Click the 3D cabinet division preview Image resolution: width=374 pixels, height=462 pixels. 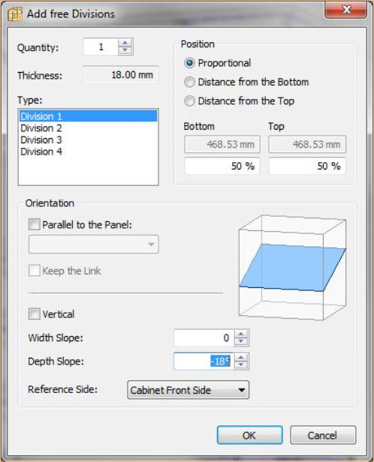point(292,268)
